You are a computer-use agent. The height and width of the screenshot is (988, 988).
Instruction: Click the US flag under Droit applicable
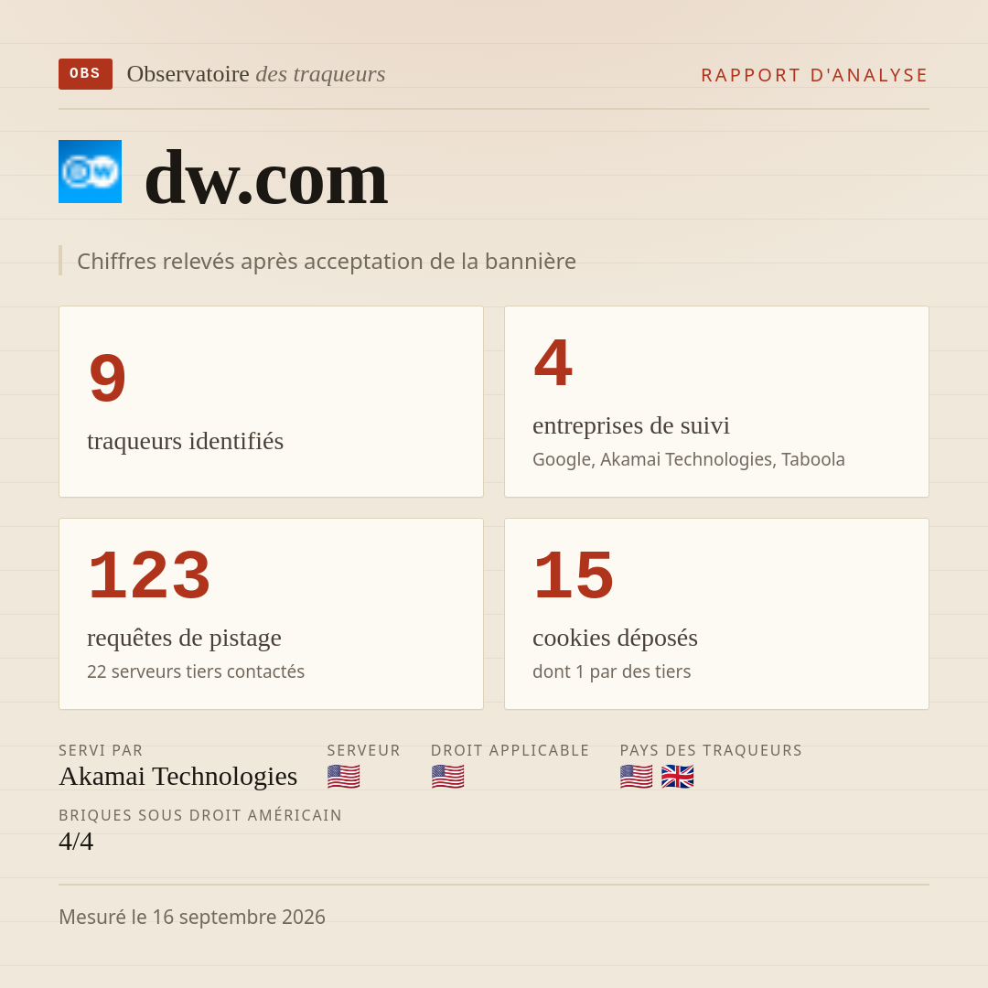tap(447, 777)
